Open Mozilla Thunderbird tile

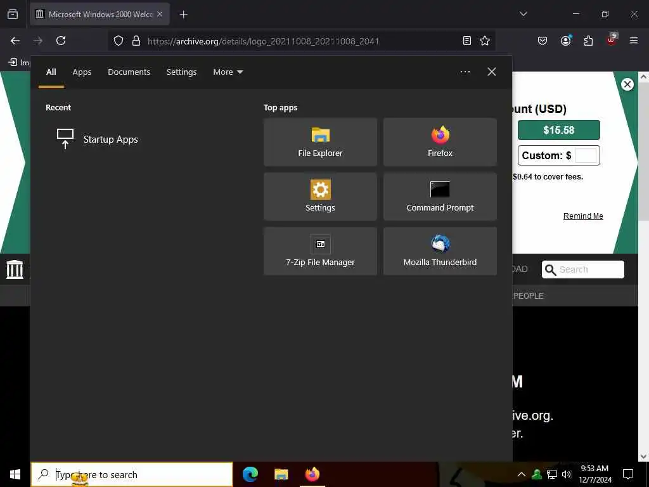click(440, 251)
